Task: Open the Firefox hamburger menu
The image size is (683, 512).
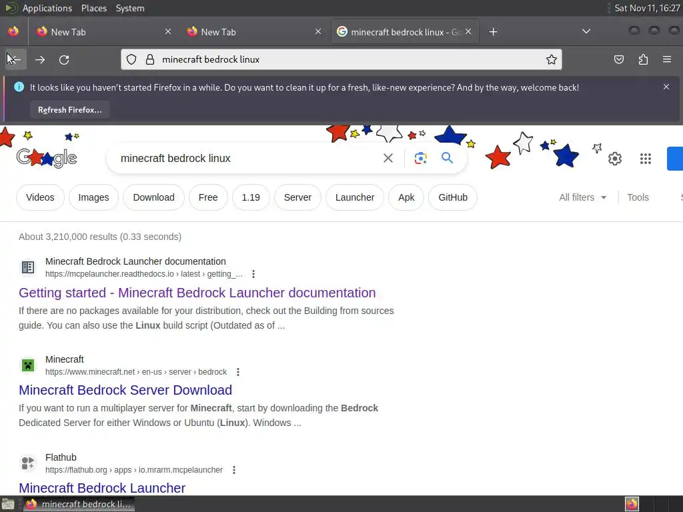Action: click(x=667, y=59)
